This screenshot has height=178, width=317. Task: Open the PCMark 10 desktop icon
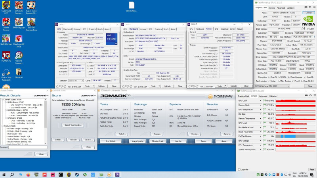coord(6,55)
